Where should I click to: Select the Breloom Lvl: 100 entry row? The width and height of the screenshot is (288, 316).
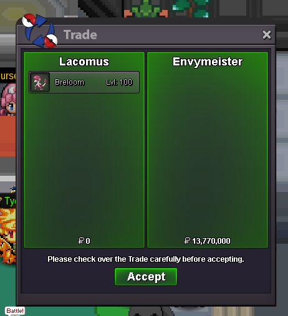84,82
